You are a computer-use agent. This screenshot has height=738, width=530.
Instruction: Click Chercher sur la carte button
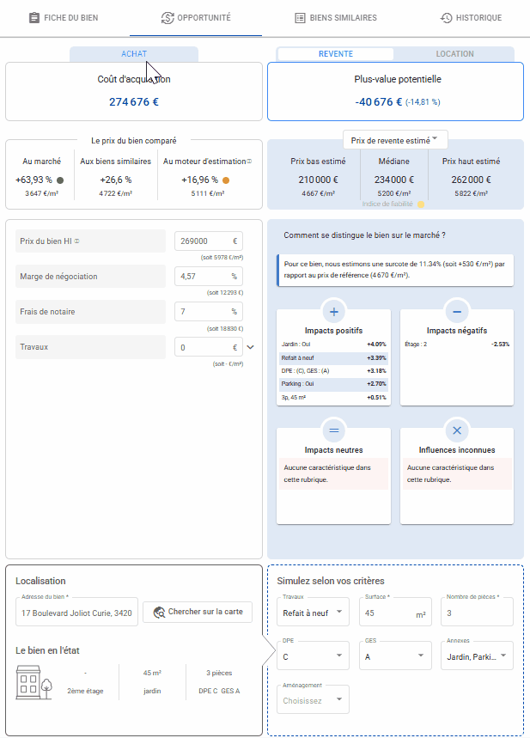click(198, 612)
